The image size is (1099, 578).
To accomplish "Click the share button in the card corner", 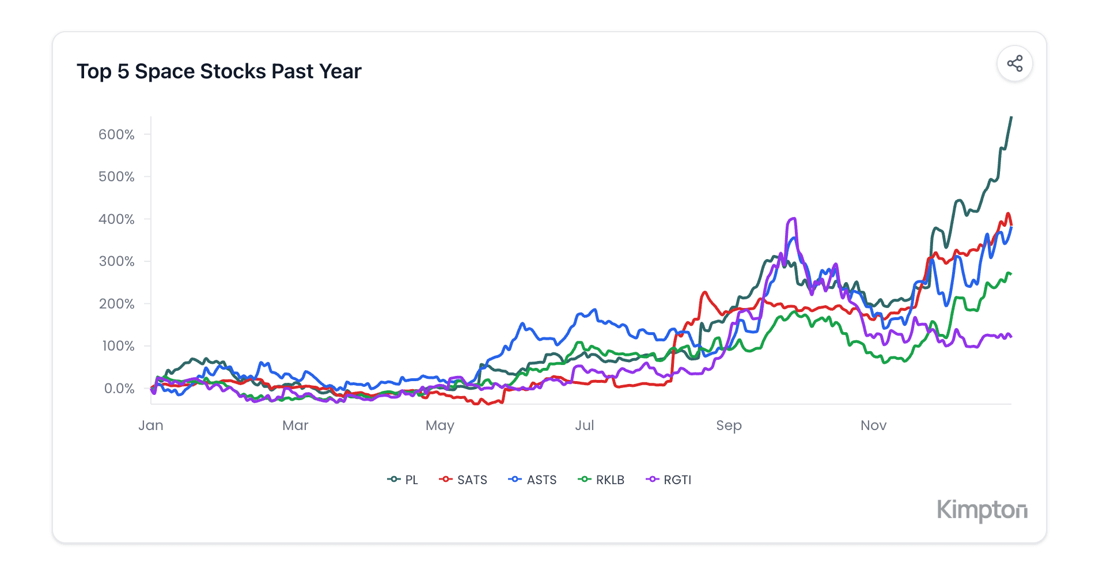I will (x=1014, y=64).
